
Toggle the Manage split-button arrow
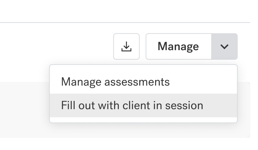pyautogui.click(x=224, y=46)
